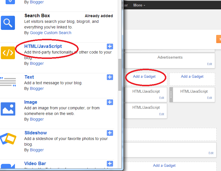Open the HTML/JavaScript gadget title link

coord(43,46)
